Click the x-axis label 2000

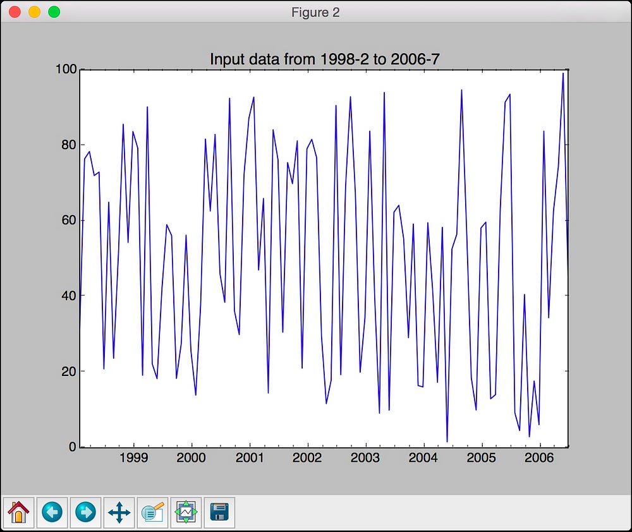(x=191, y=458)
